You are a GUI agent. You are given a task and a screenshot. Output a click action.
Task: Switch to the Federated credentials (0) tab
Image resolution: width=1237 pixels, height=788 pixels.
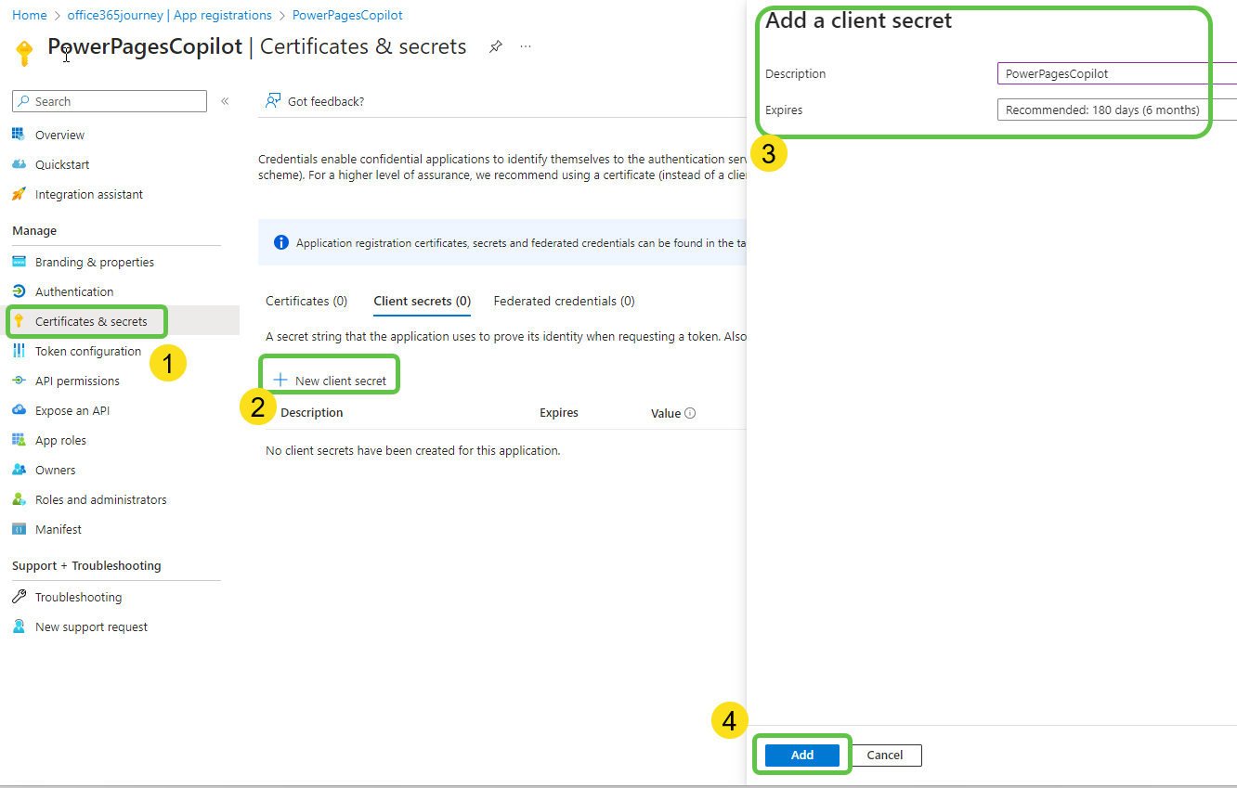[564, 301]
